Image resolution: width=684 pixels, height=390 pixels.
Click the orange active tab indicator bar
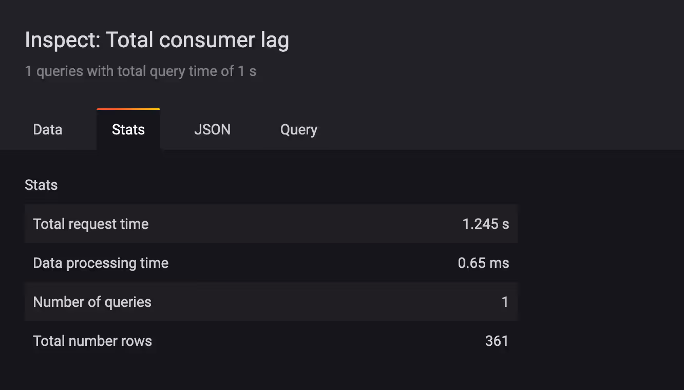(128, 109)
